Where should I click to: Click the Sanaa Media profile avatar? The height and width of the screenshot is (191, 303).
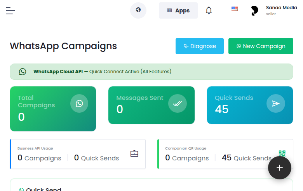254,10
